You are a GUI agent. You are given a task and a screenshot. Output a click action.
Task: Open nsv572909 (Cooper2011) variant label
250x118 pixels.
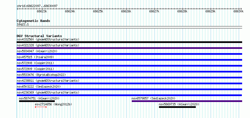[35, 69]
